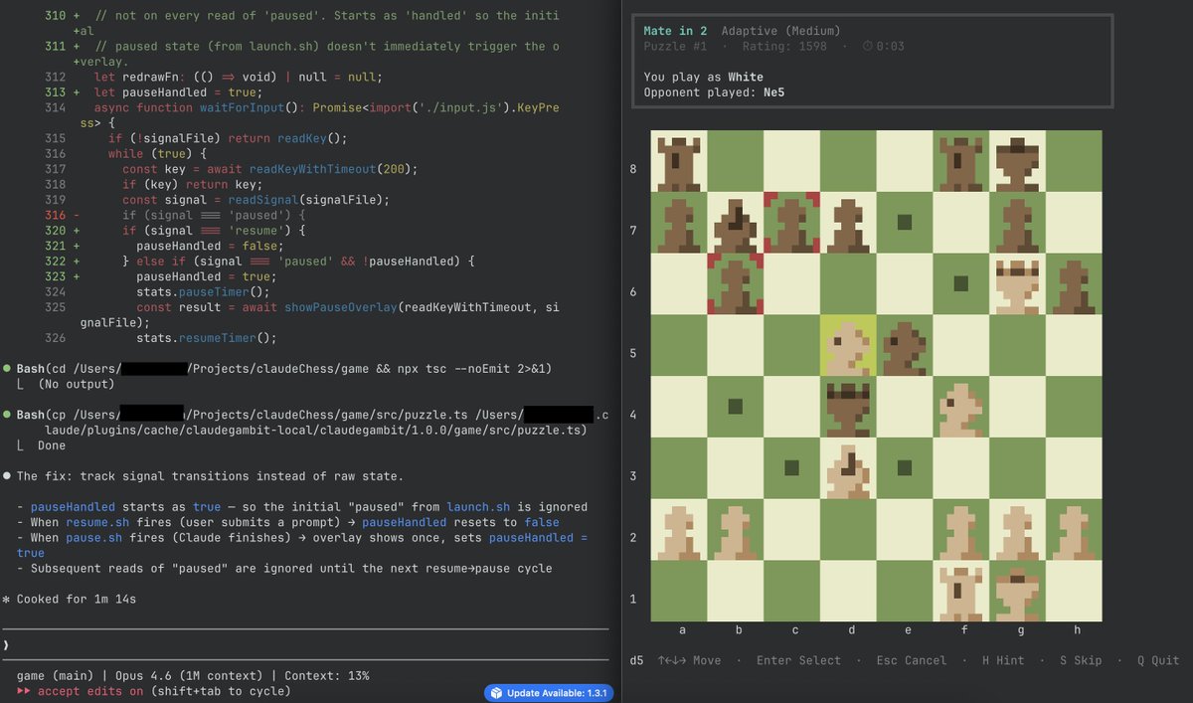Click the Cooked for 1m 14s line
The height and width of the screenshot is (703, 1193).
pos(69,600)
